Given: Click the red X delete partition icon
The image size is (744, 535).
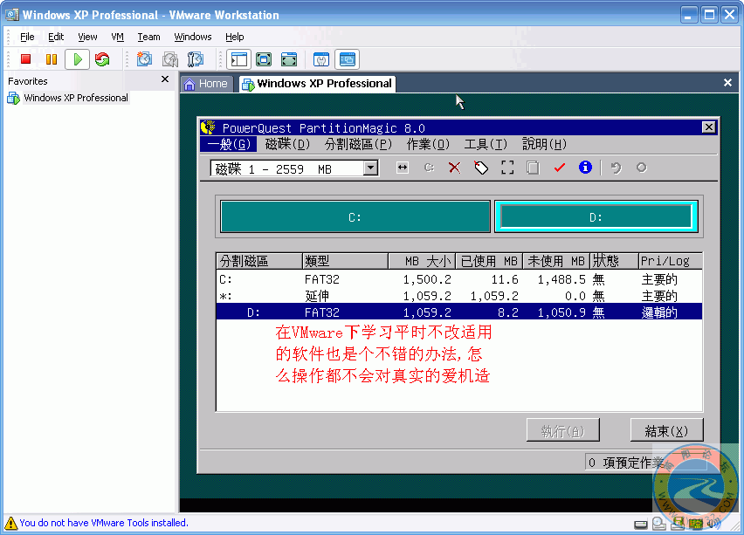Looking at the screenshot, I should pyautogui.click(x=455, y=168).
